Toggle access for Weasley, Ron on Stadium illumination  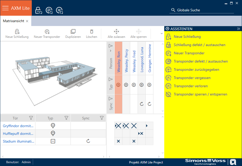tap(118, 141)
